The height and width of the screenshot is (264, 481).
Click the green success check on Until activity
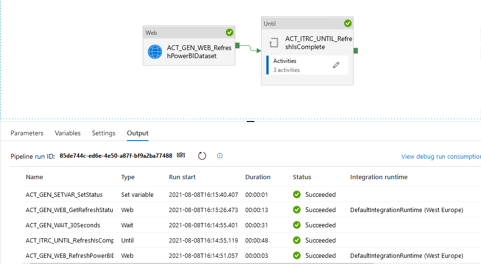point(347,23)
